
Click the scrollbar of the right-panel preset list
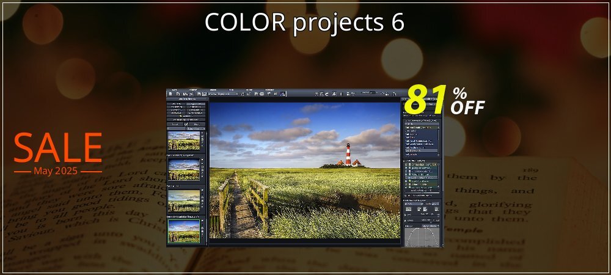438,142
